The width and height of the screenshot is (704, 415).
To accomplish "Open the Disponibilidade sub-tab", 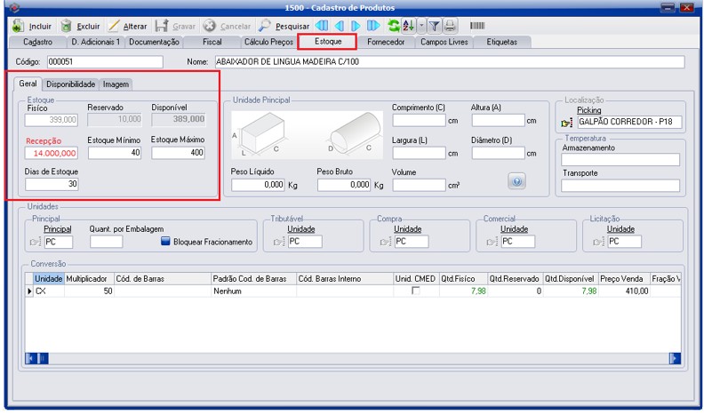I will click(x=70, y=84).
